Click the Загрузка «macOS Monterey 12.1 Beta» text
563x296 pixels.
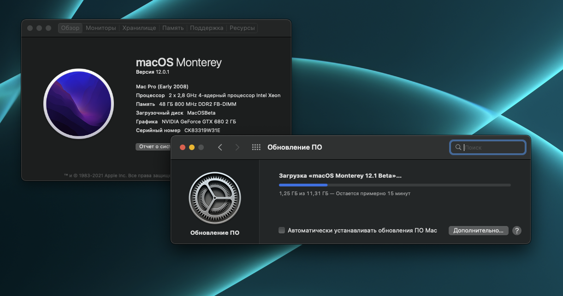point(340,176)
